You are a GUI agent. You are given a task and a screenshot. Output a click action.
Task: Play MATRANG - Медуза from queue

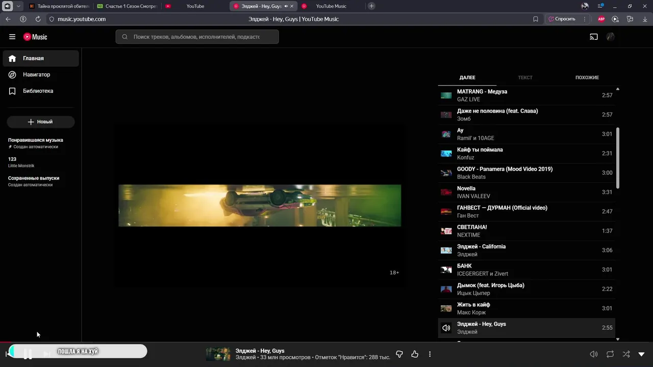(526, 95)
